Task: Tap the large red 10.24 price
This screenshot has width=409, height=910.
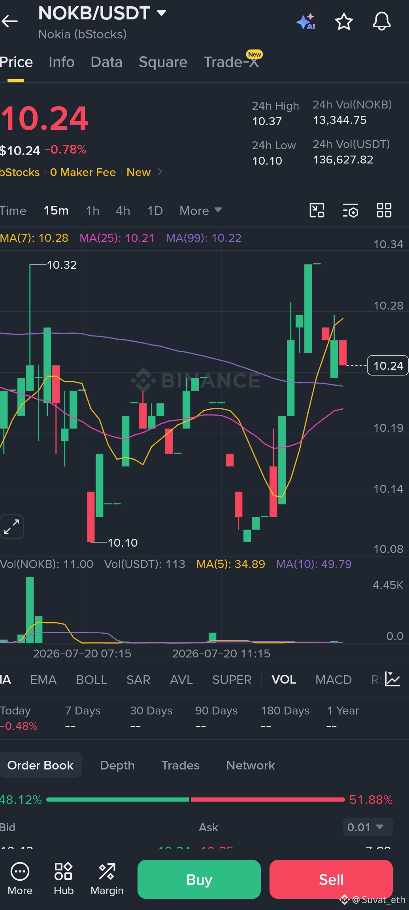Action: 44,118
